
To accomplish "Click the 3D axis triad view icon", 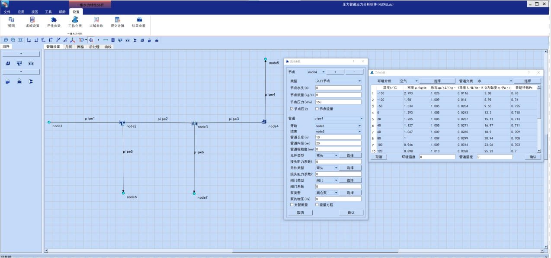I will 73,40.
